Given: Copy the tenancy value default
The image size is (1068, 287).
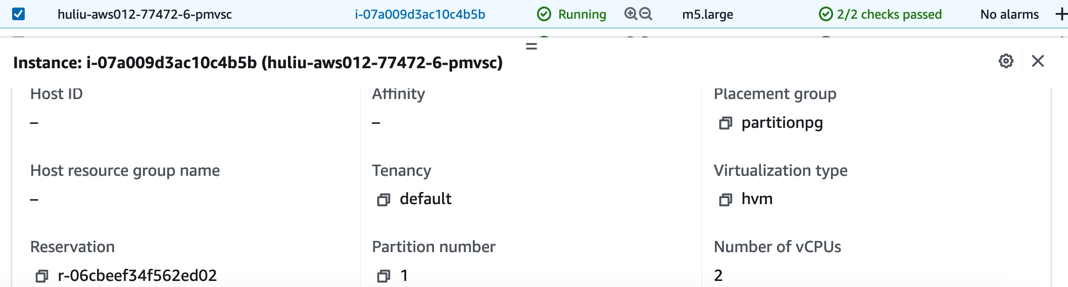Looking at the screenshot, I should pos(383,200).
